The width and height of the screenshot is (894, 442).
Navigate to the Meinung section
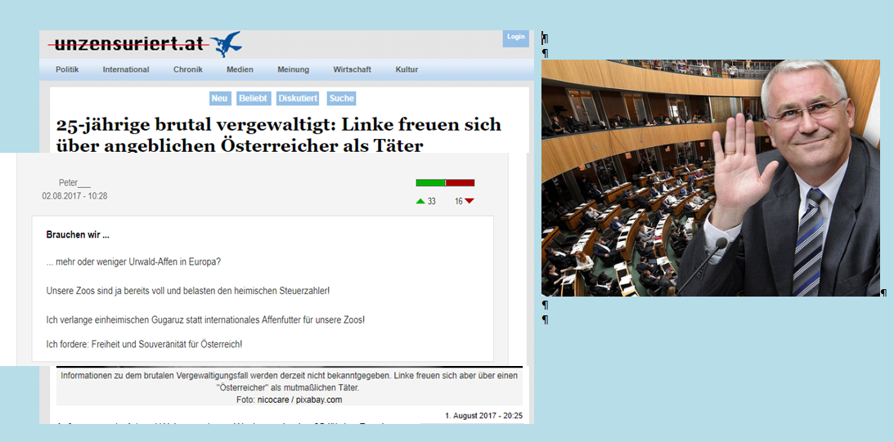pos(293,69)
